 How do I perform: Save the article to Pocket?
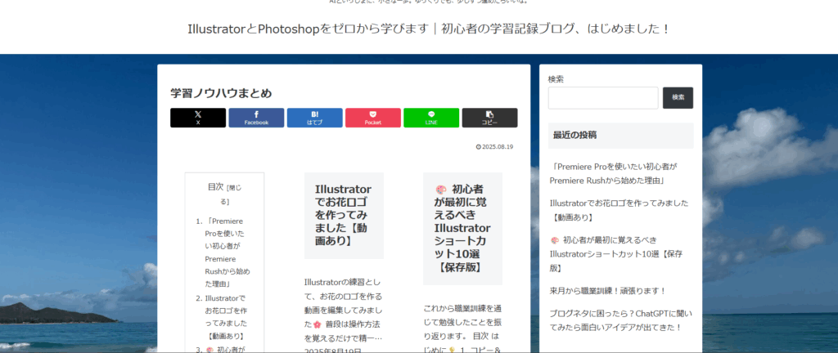coord(373,118)
